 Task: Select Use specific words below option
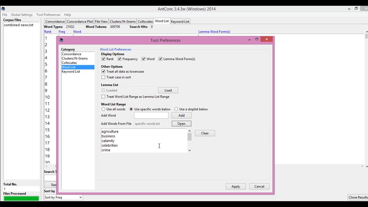[131, 109]
